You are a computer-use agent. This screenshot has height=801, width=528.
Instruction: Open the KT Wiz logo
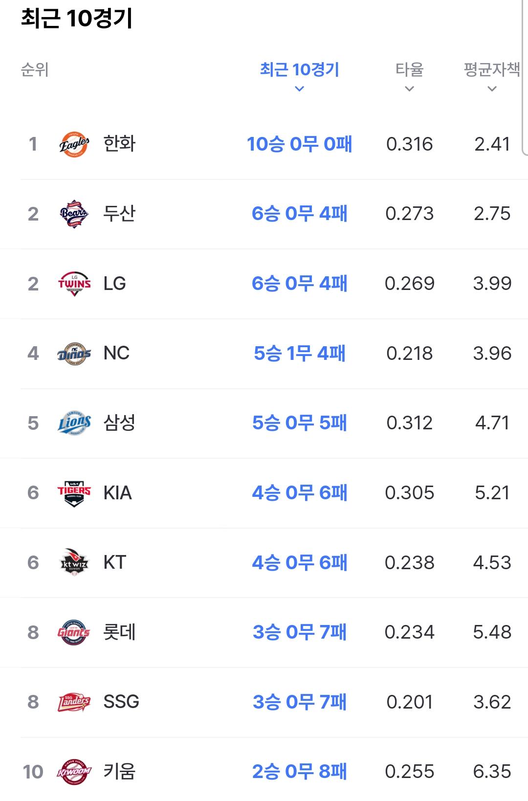tap(74, 562)
